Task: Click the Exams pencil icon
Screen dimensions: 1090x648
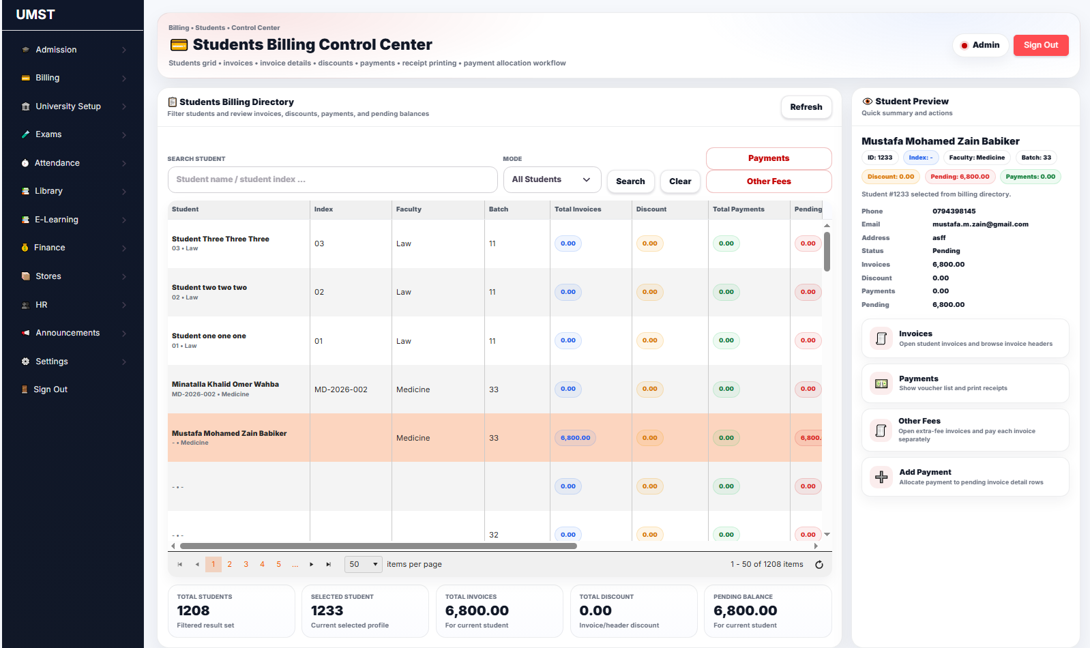Action: tap(26, 134)
